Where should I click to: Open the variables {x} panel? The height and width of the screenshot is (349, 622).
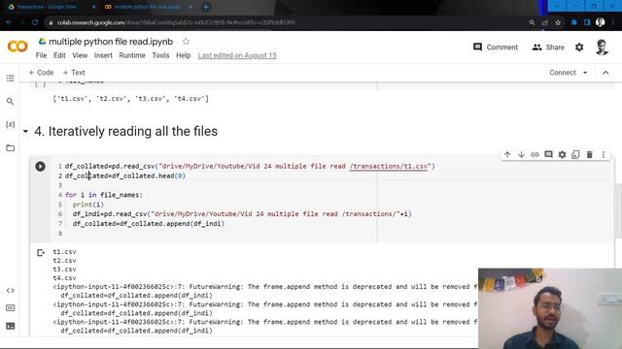pyautogui.click(x=11, y=125)
